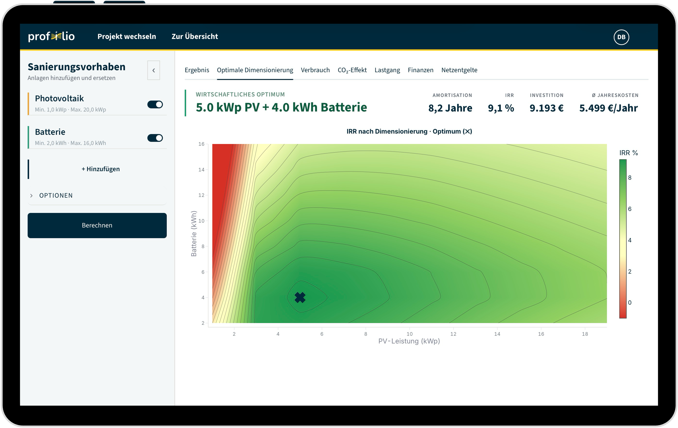Click Projekt wechseln in header

tap(127, 36)
